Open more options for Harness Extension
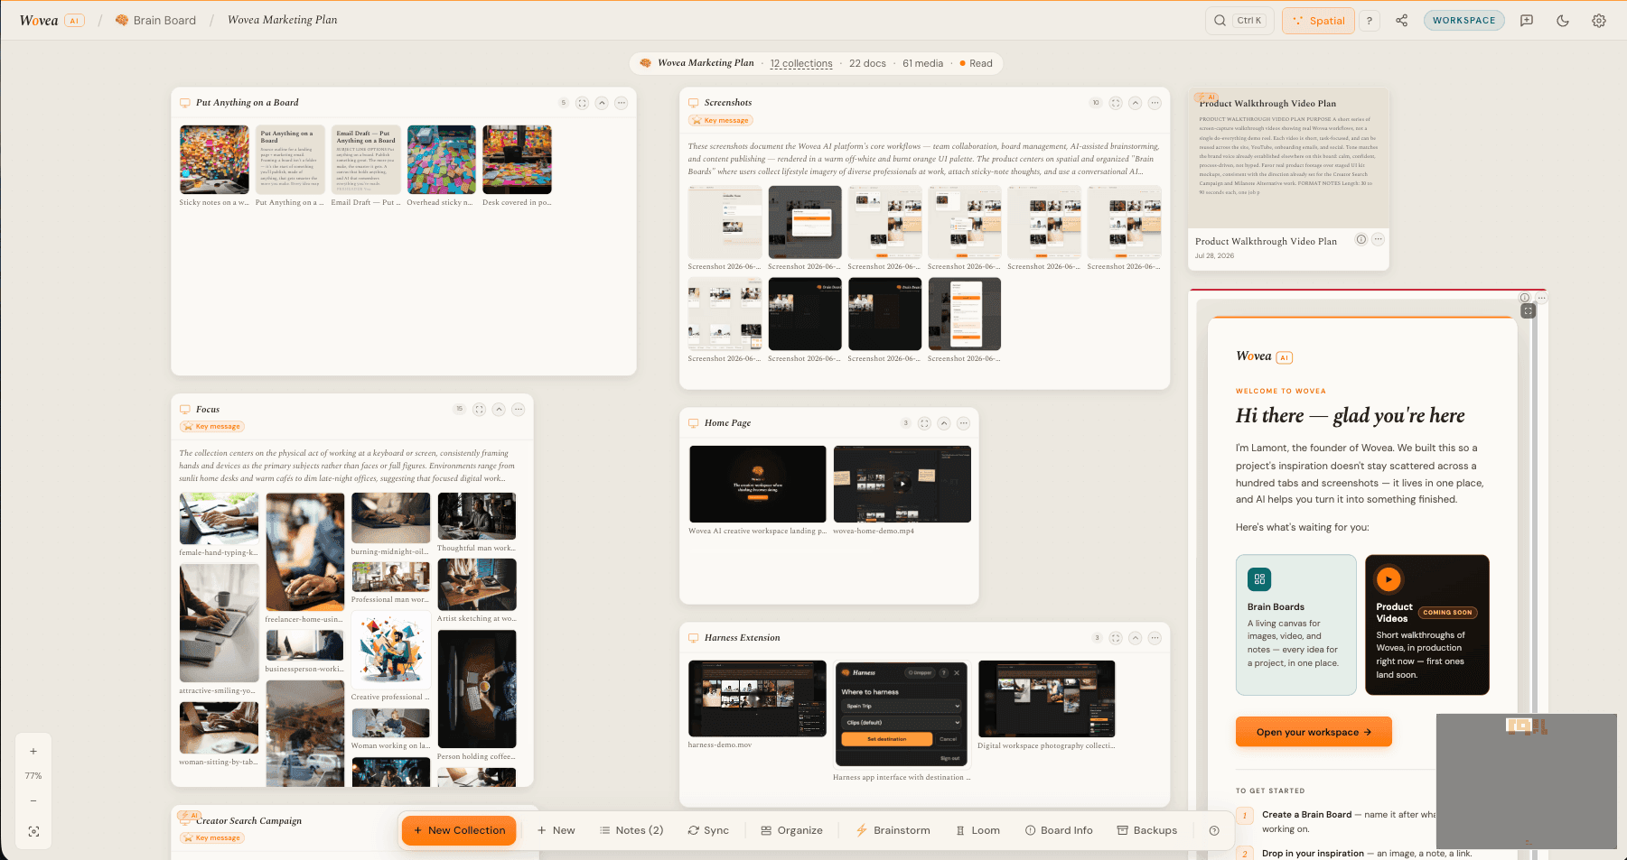The width and height of the screenshot is (1627, 860). point(1155,638)
